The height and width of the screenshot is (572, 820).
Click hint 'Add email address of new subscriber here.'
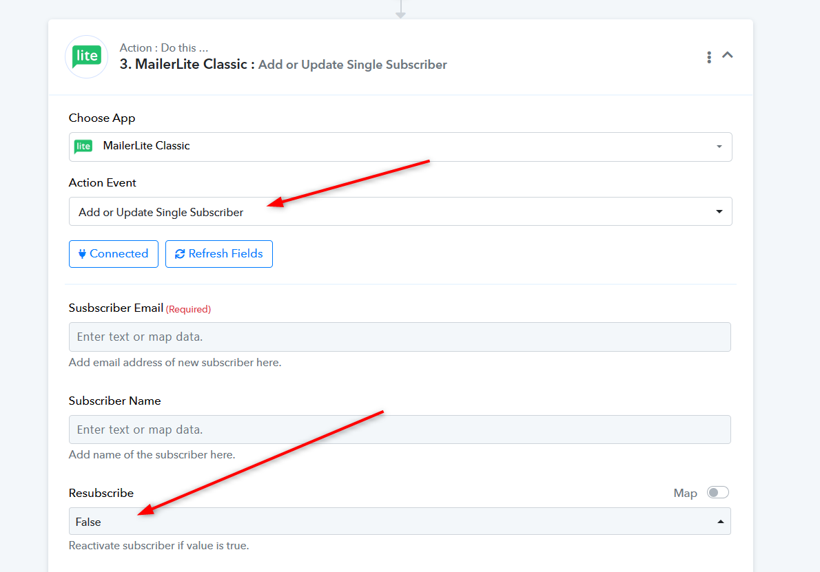point(174,363)
